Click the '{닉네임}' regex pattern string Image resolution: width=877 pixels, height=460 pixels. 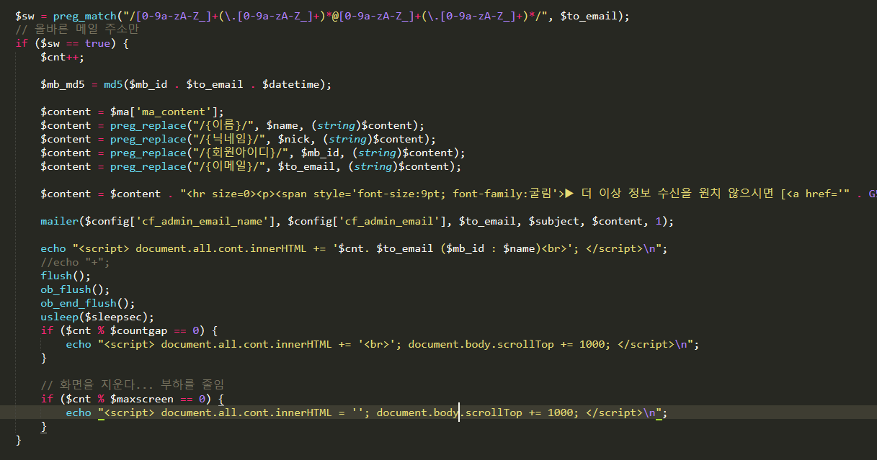point(229,139)
